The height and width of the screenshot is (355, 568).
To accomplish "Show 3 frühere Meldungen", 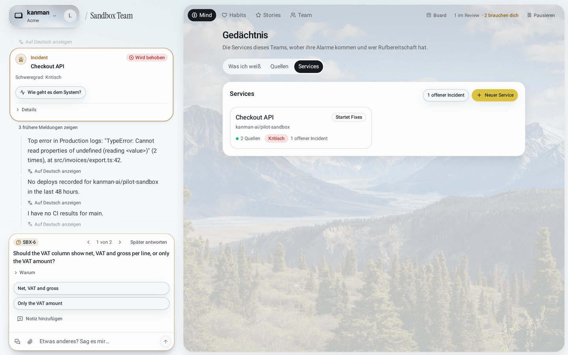I will pos(48,127).
